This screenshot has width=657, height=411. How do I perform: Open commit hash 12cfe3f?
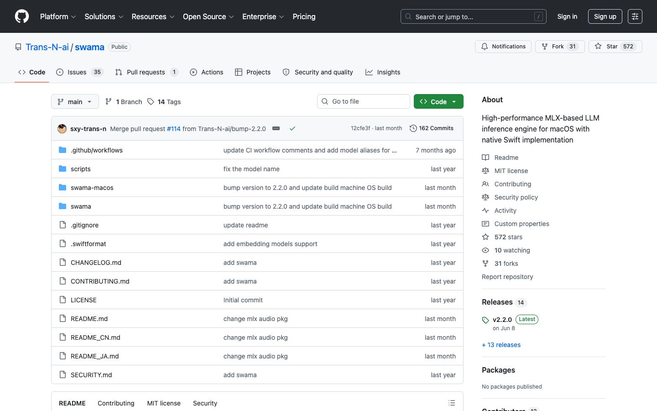pos(360,128)
